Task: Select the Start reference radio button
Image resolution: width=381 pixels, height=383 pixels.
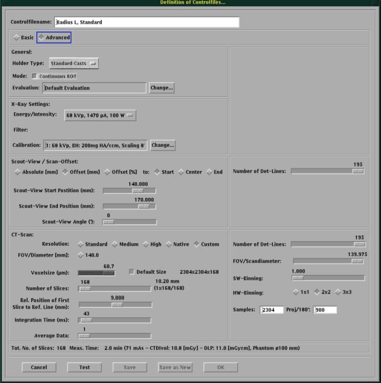Action: coord(164,172)
